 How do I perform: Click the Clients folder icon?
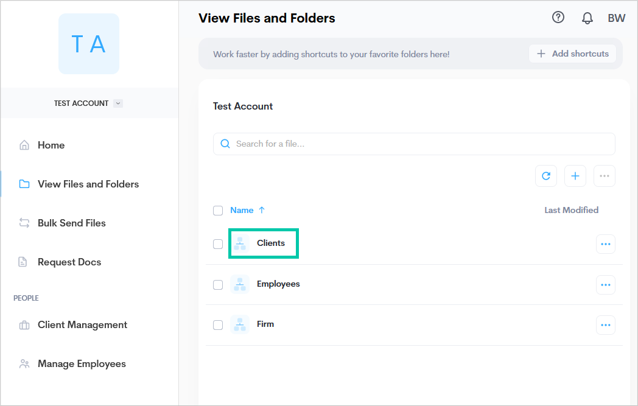[240, 243]
